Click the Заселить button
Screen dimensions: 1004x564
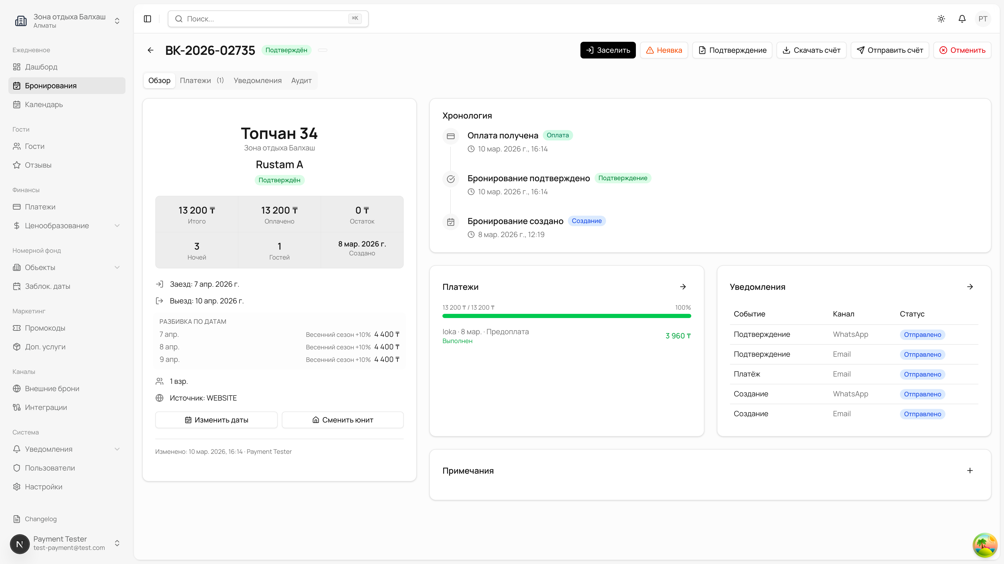click(x=608, y=50)
